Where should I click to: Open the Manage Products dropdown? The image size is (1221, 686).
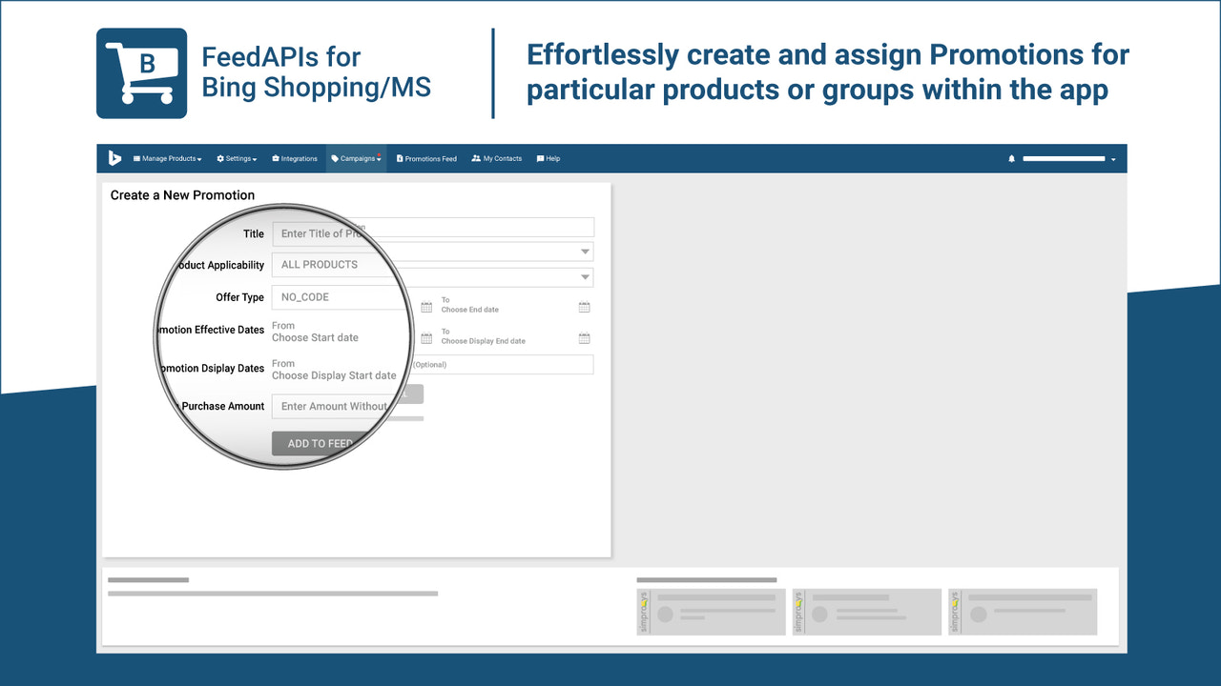(168, 158)
